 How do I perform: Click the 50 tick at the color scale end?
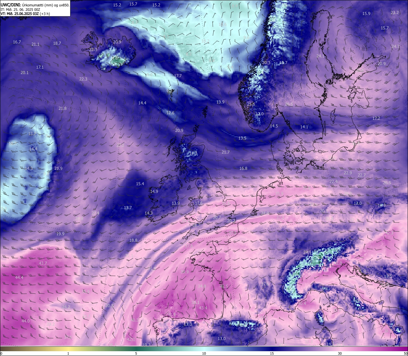405,353
